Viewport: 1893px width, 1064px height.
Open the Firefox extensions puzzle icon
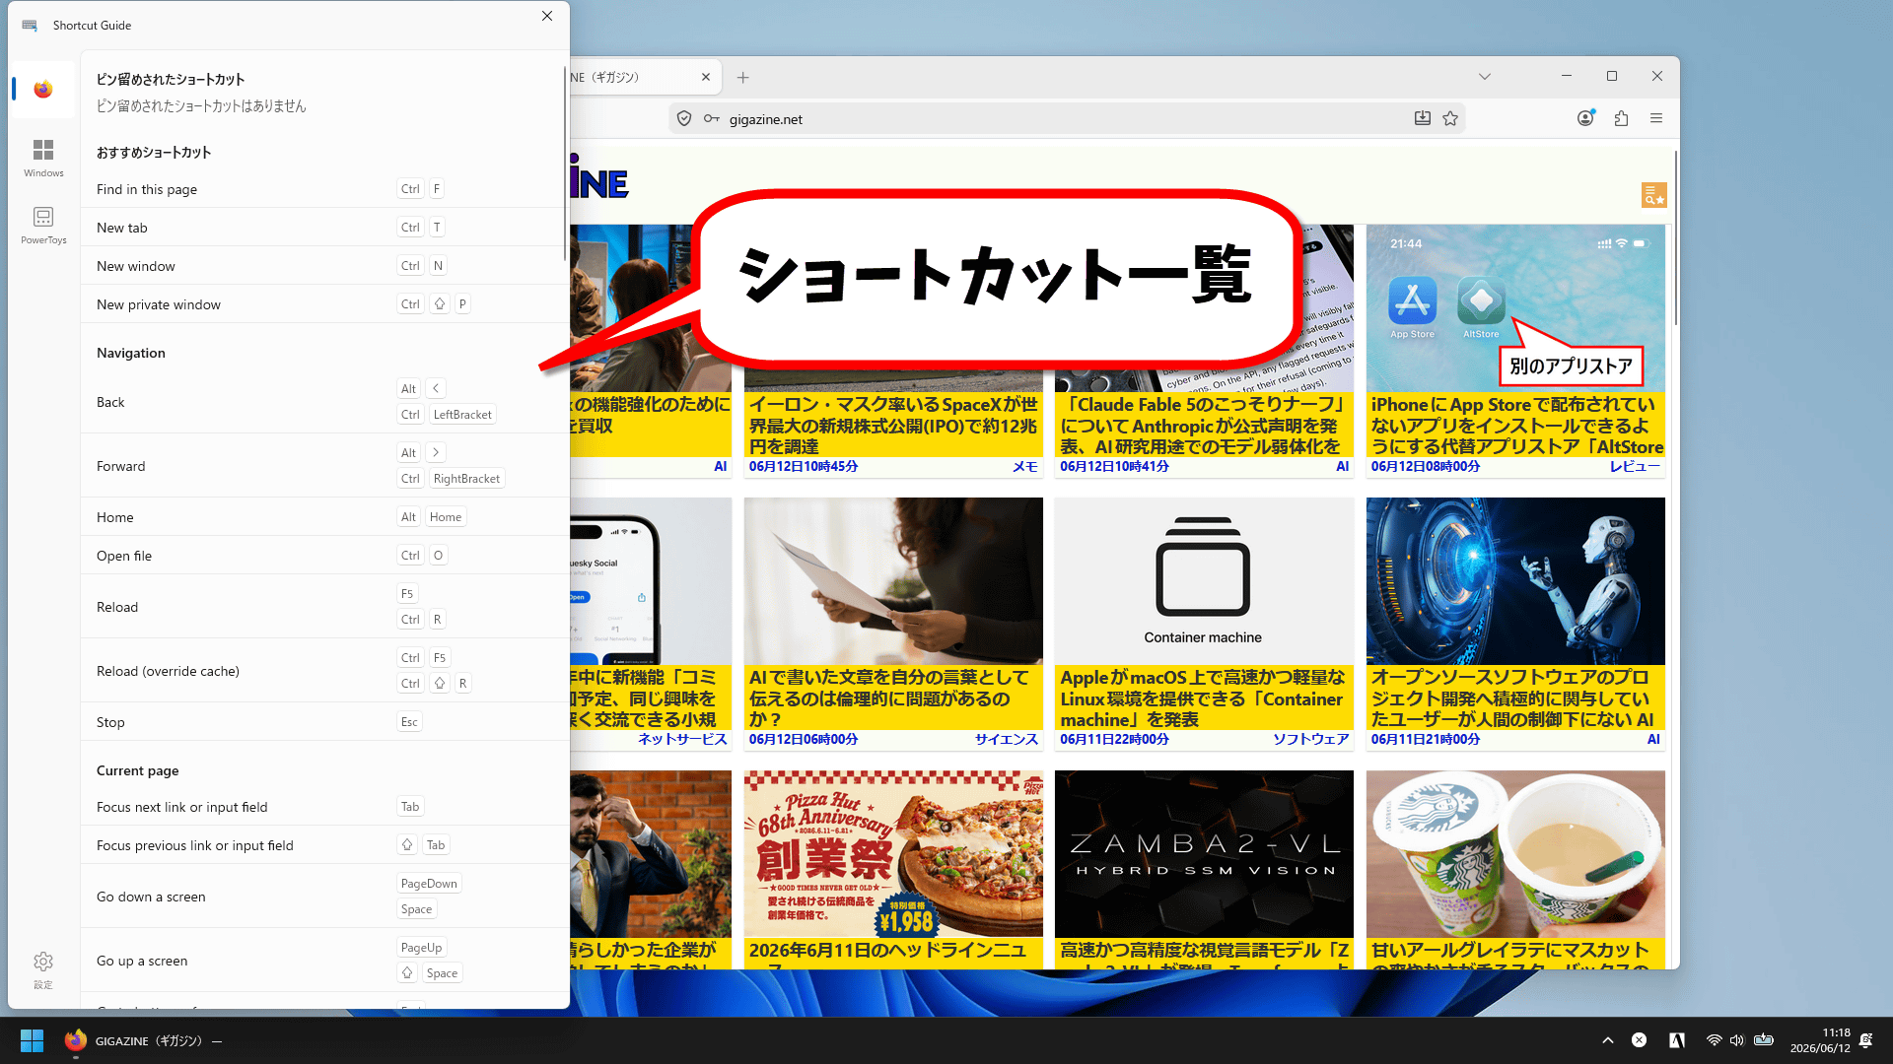point(1621,118)
